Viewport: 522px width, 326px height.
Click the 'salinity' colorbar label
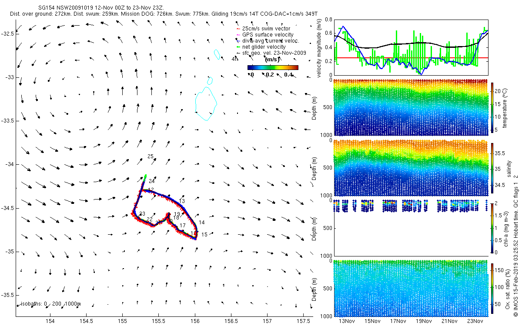point(509,168)
